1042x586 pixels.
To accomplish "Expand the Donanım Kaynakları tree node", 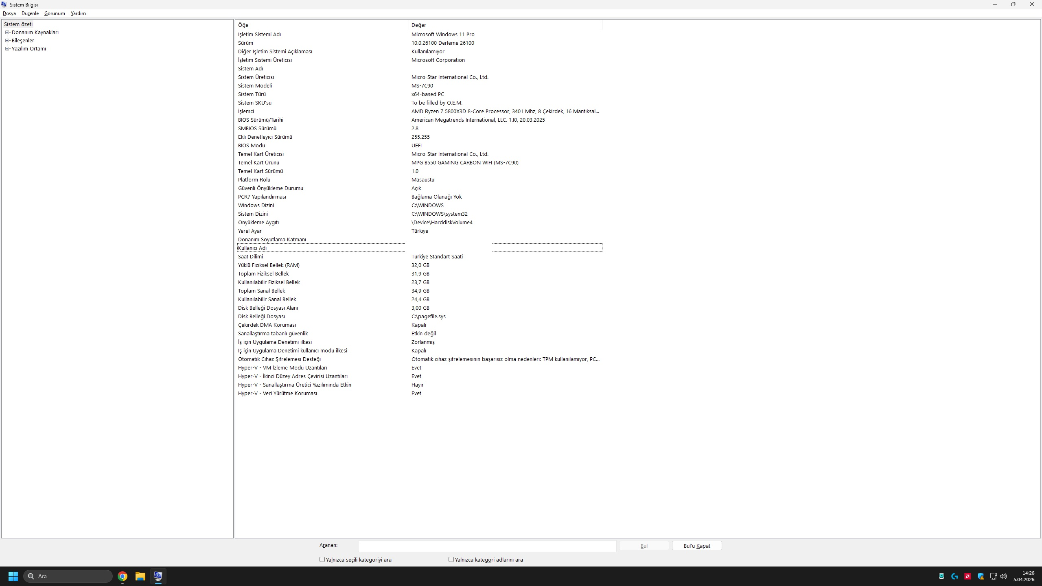I will tap(7, 32).
